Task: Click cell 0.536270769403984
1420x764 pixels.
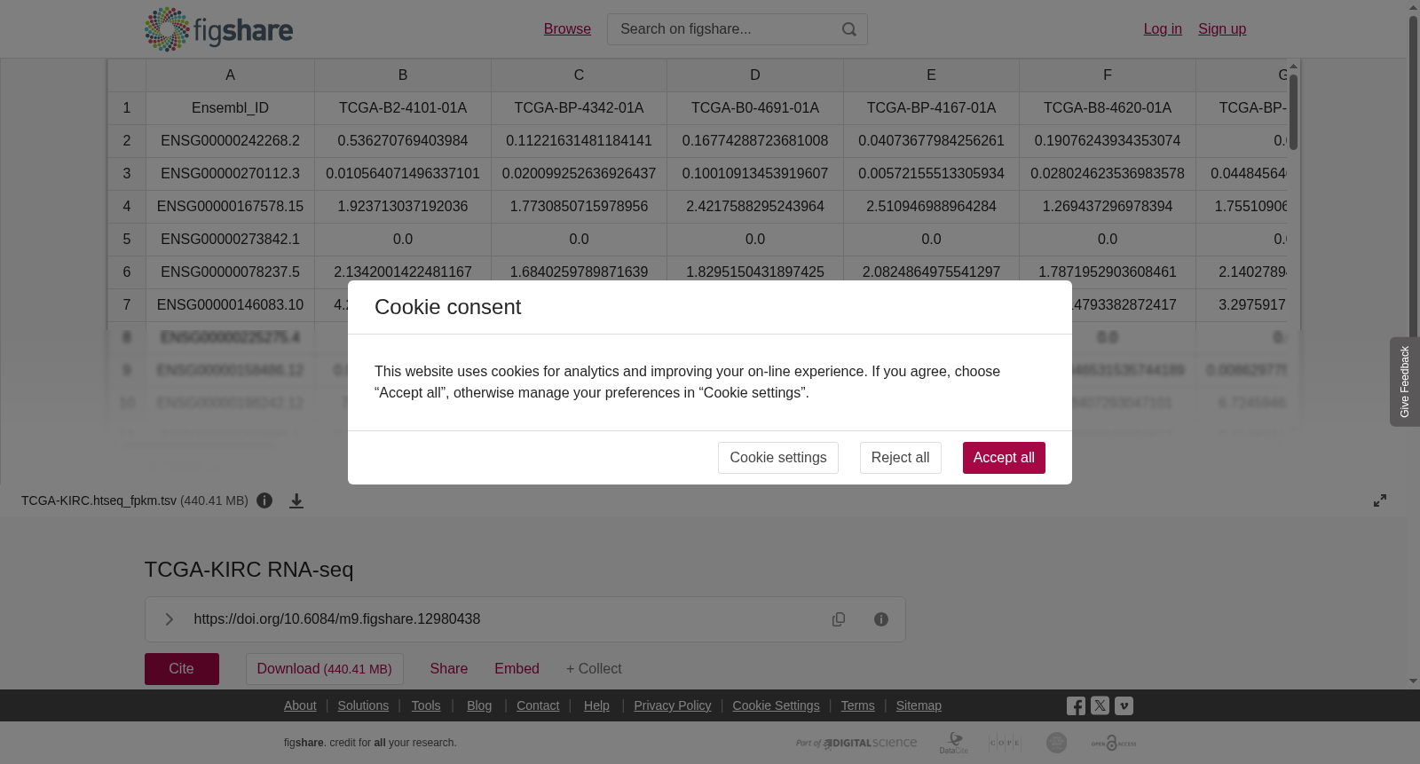Action: (403, 141)
